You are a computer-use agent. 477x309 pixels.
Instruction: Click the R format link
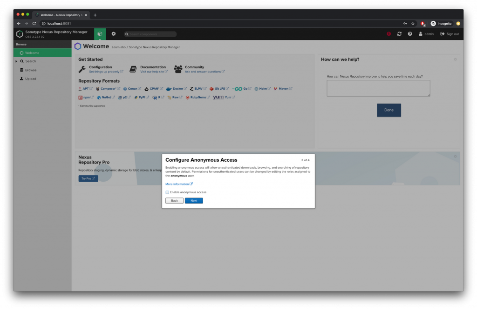pyautogui.click(x=158, y=98)
